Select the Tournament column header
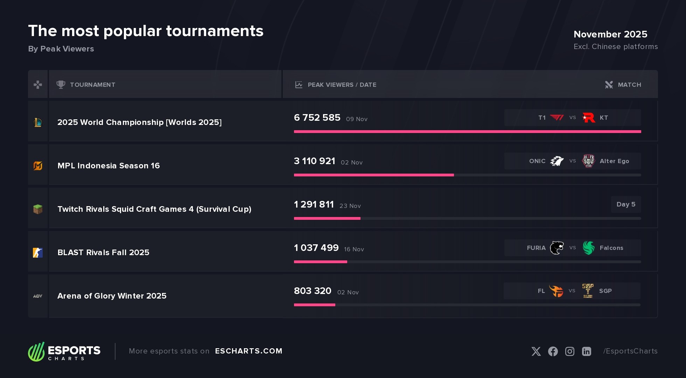The image size is (686, 378). (x=92, y=85)
